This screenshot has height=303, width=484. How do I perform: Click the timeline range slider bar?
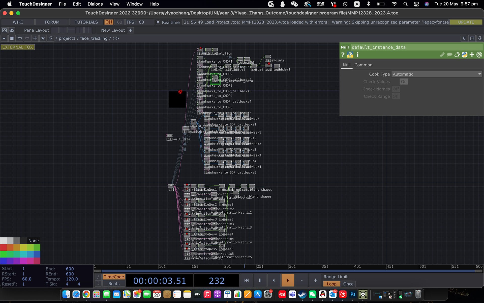click(288, 271)
